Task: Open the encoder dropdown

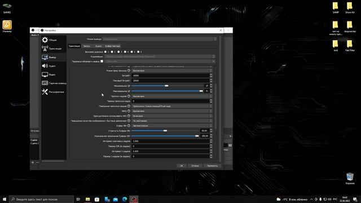Action: [x=160, y=56]
